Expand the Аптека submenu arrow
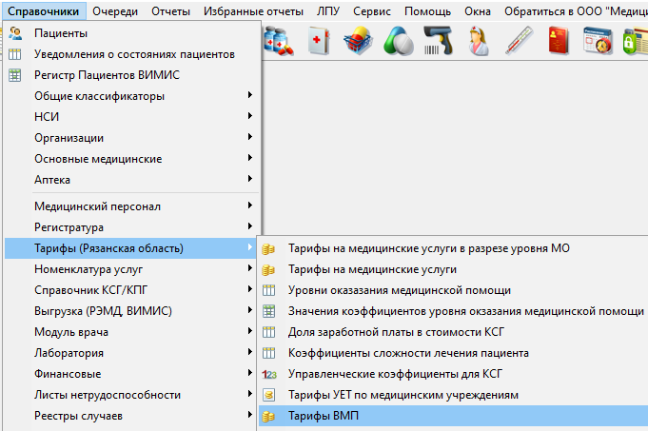 click(250, 179)
